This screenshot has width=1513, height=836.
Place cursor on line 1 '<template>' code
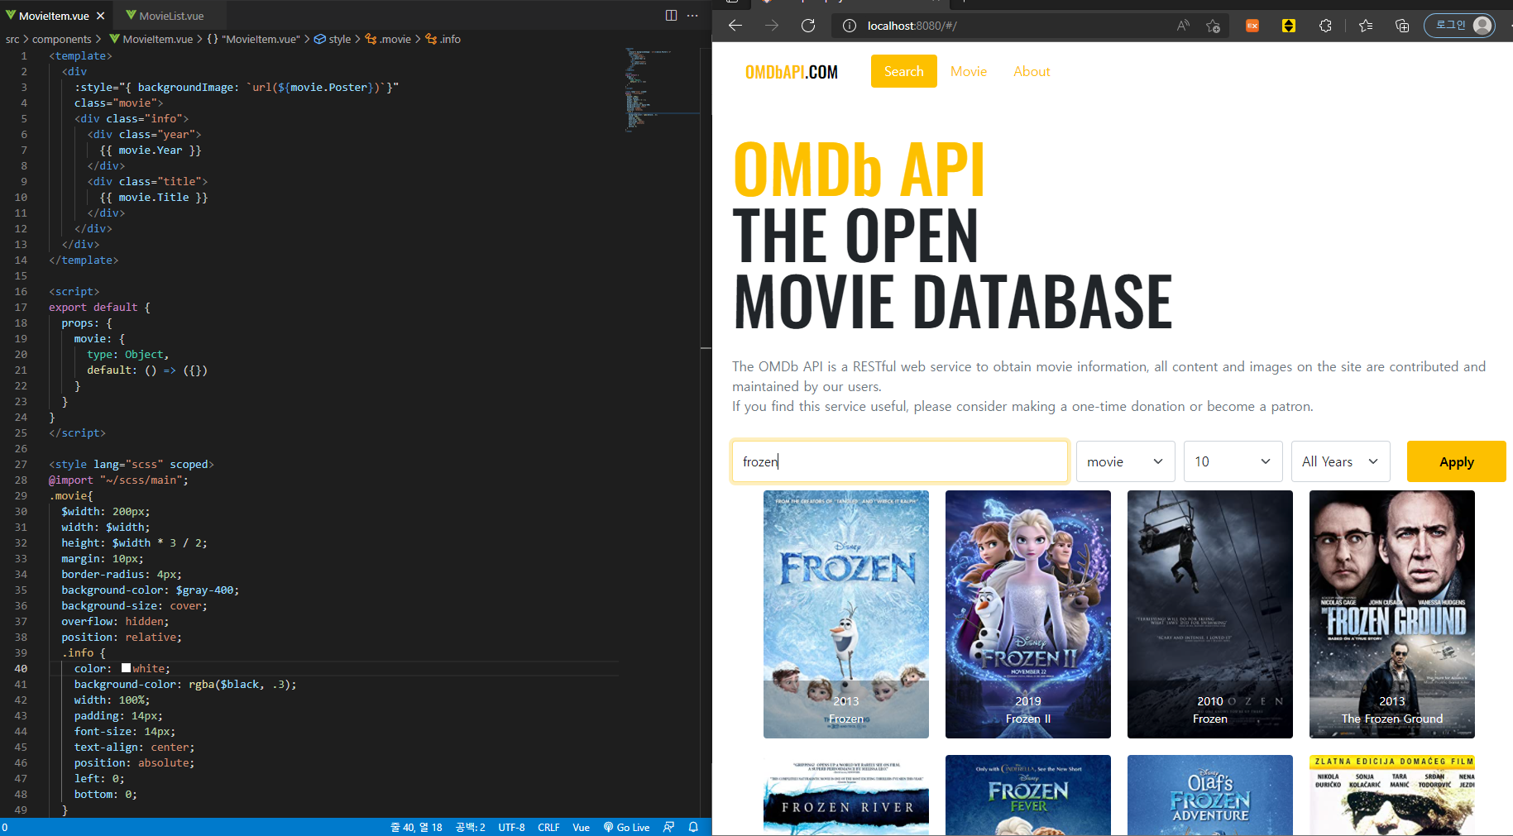80,55
